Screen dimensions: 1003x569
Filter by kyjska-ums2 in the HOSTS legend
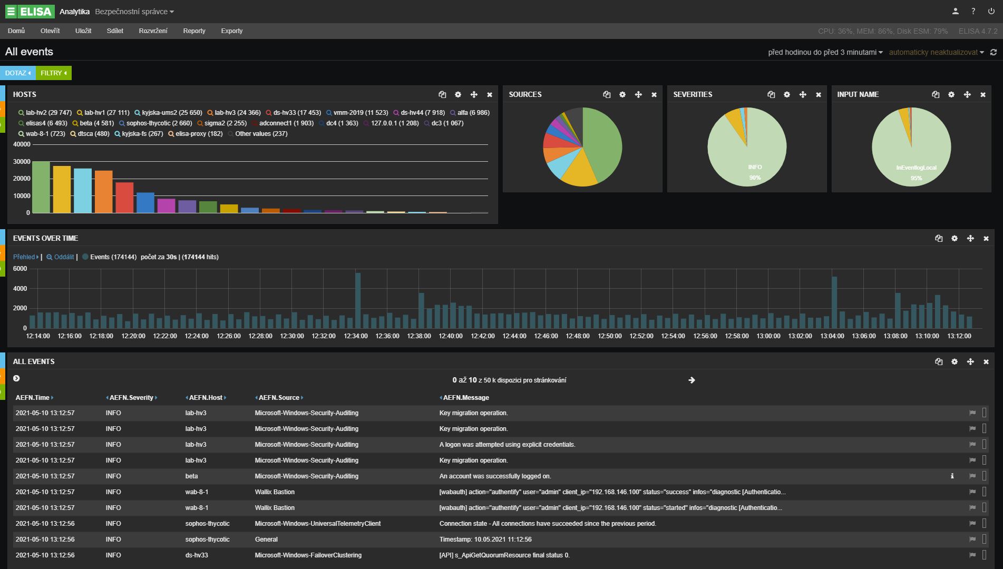168,112
